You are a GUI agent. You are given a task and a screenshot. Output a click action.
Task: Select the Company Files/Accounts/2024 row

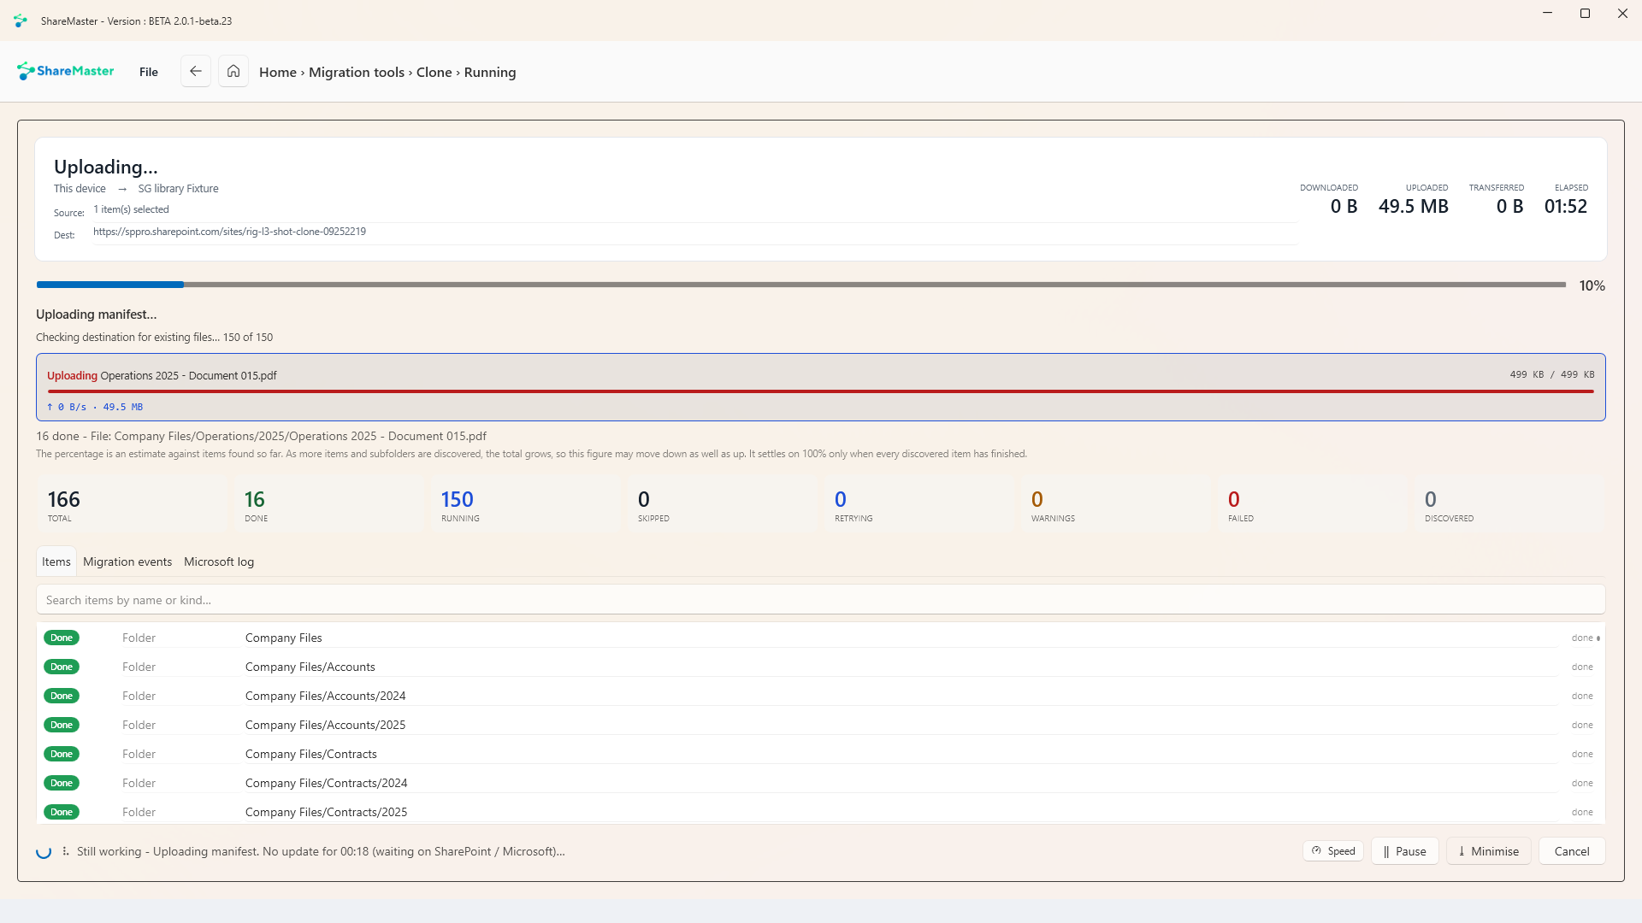tap(821, 696)
